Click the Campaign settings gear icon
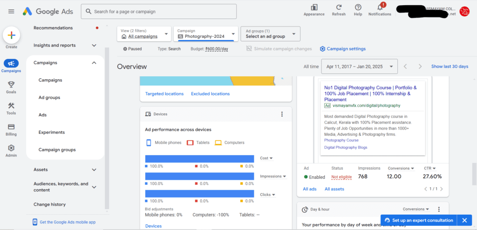The image size is (477, 230). click(x=322, y=49)
